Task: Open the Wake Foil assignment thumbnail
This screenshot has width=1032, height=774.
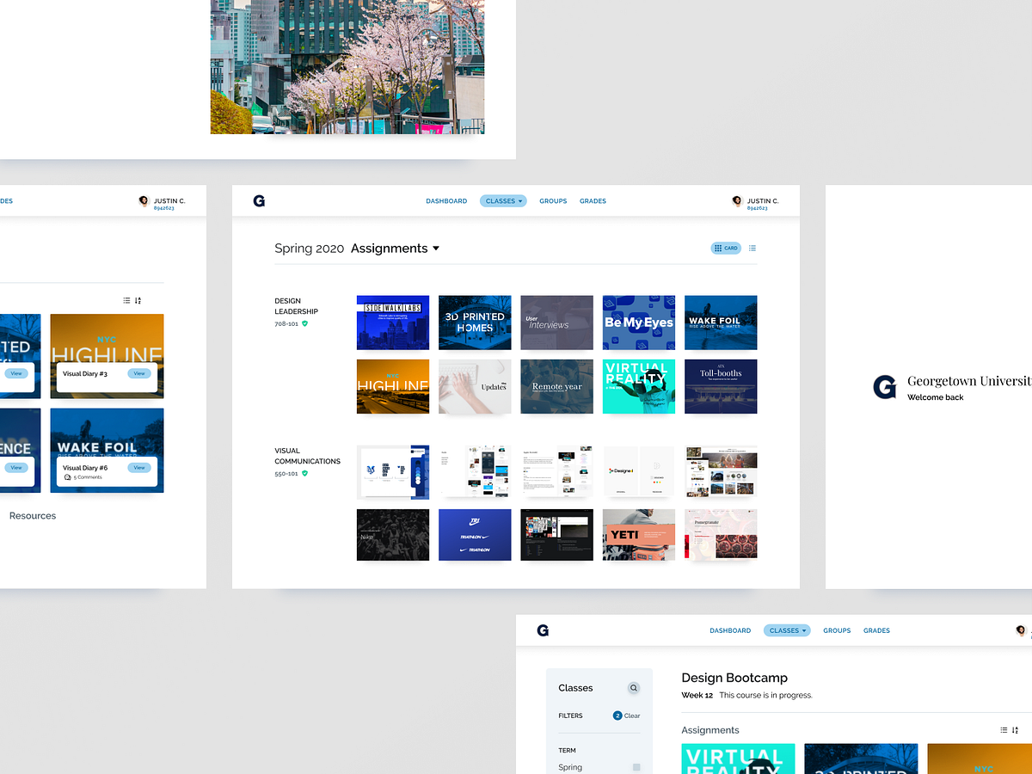Action: point(721,322)
